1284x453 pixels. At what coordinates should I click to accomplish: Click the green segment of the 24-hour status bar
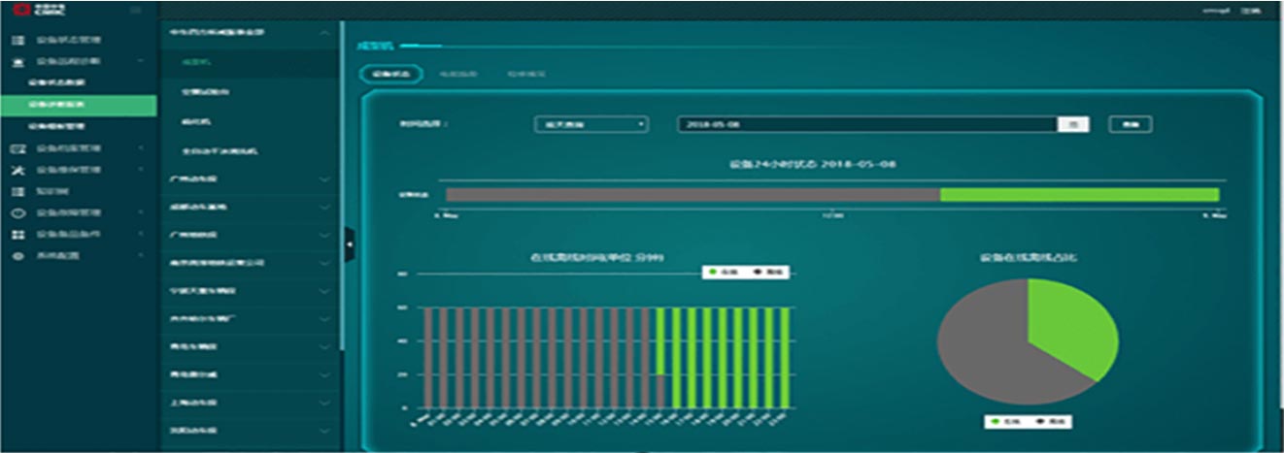tap(1078, 195)
